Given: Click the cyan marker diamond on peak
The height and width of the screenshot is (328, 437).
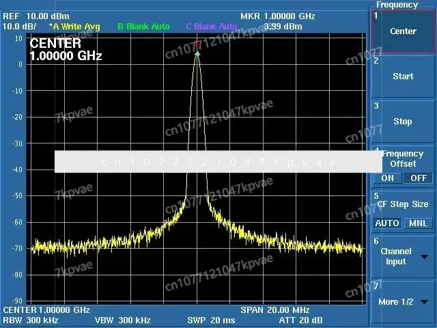Looking at the screenshot, I should coord(197,54).
